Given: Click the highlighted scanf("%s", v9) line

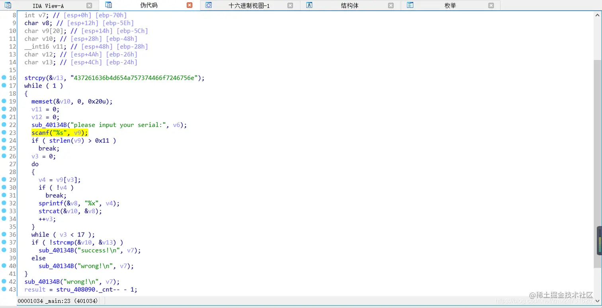Looking at the screenshot, I should (60, 133).
